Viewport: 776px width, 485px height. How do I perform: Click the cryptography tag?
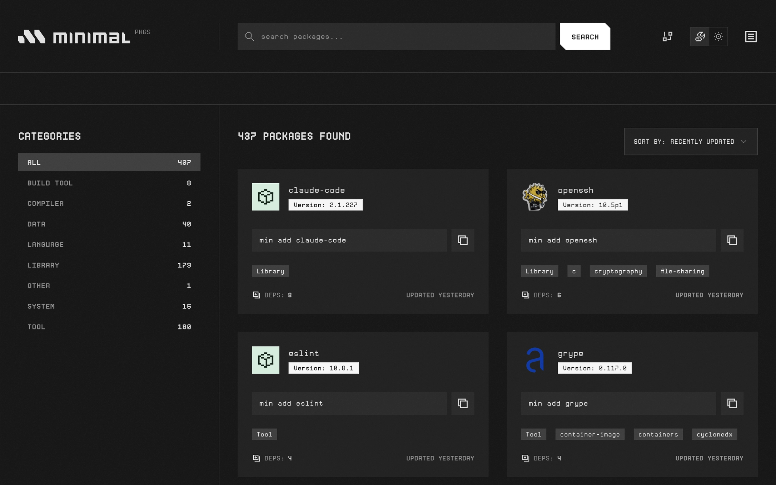[x=618, y=271]
